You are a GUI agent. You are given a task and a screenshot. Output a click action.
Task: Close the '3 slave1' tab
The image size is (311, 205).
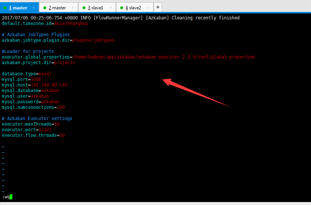pyautogui.click(x=111, y=8)
